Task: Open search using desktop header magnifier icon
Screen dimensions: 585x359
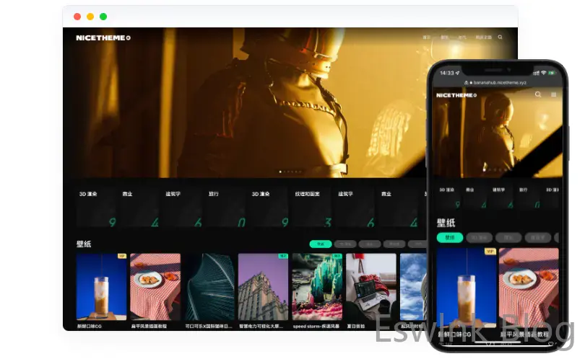Action: tap(500, 37)
